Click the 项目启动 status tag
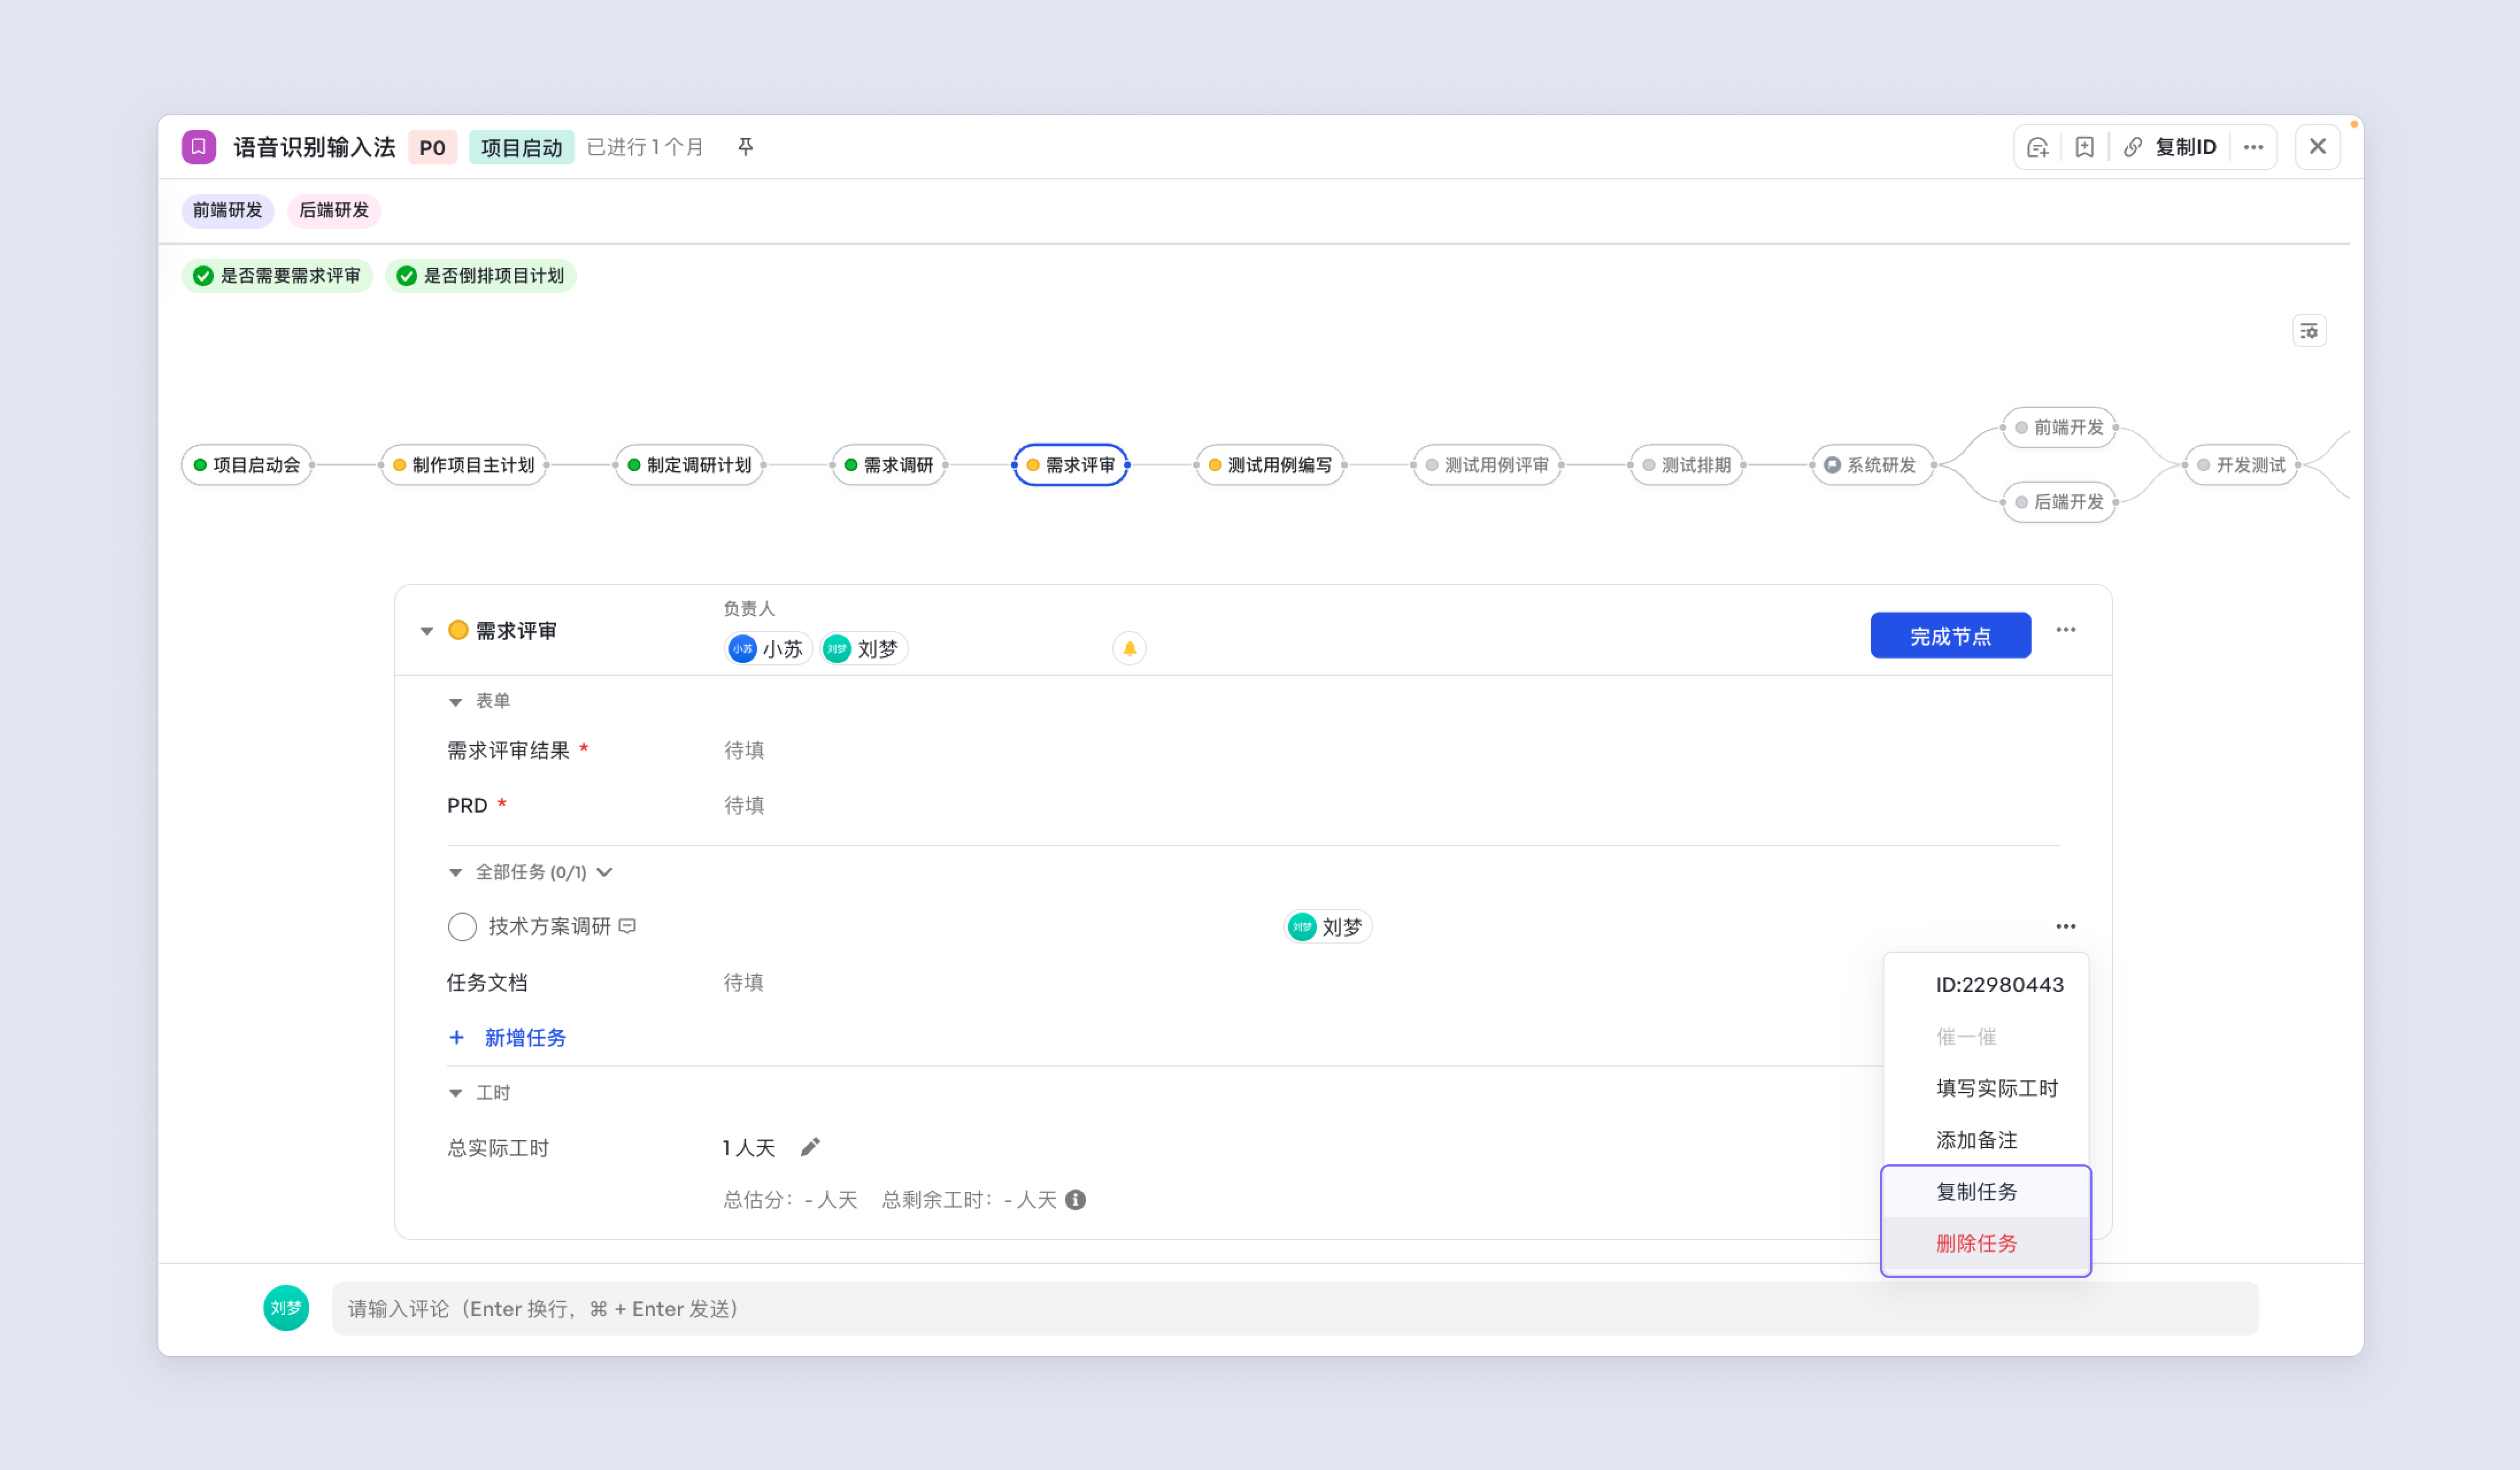Screen dimensions: 2520x1470 (x=521, y=148)
